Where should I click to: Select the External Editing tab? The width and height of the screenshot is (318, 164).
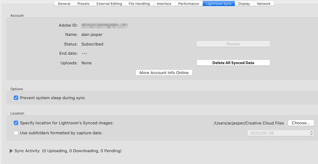click(109, 3)
